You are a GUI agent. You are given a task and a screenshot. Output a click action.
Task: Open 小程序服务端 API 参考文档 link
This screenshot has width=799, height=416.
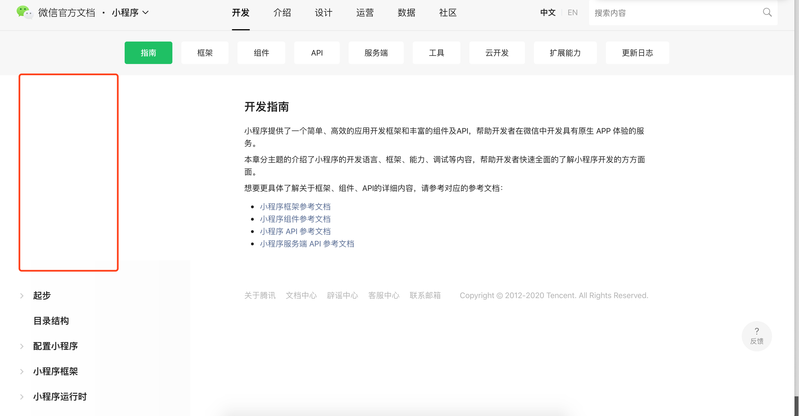(x=307, y=244)
